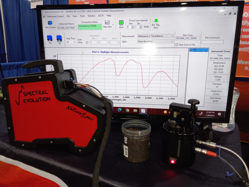Click the Instrument Status panel header

point(221,51)
